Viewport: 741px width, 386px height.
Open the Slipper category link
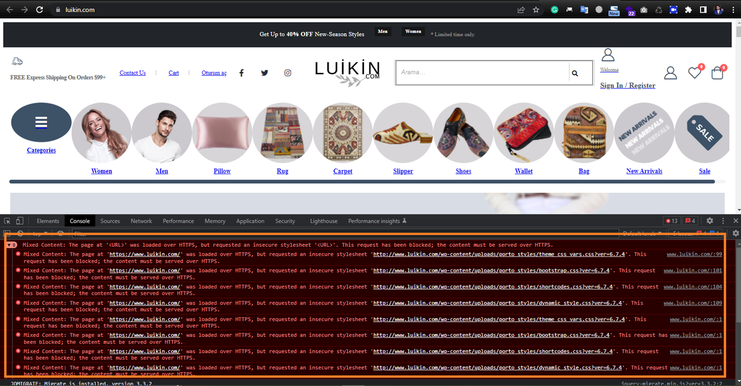click(x=403, y=171)
